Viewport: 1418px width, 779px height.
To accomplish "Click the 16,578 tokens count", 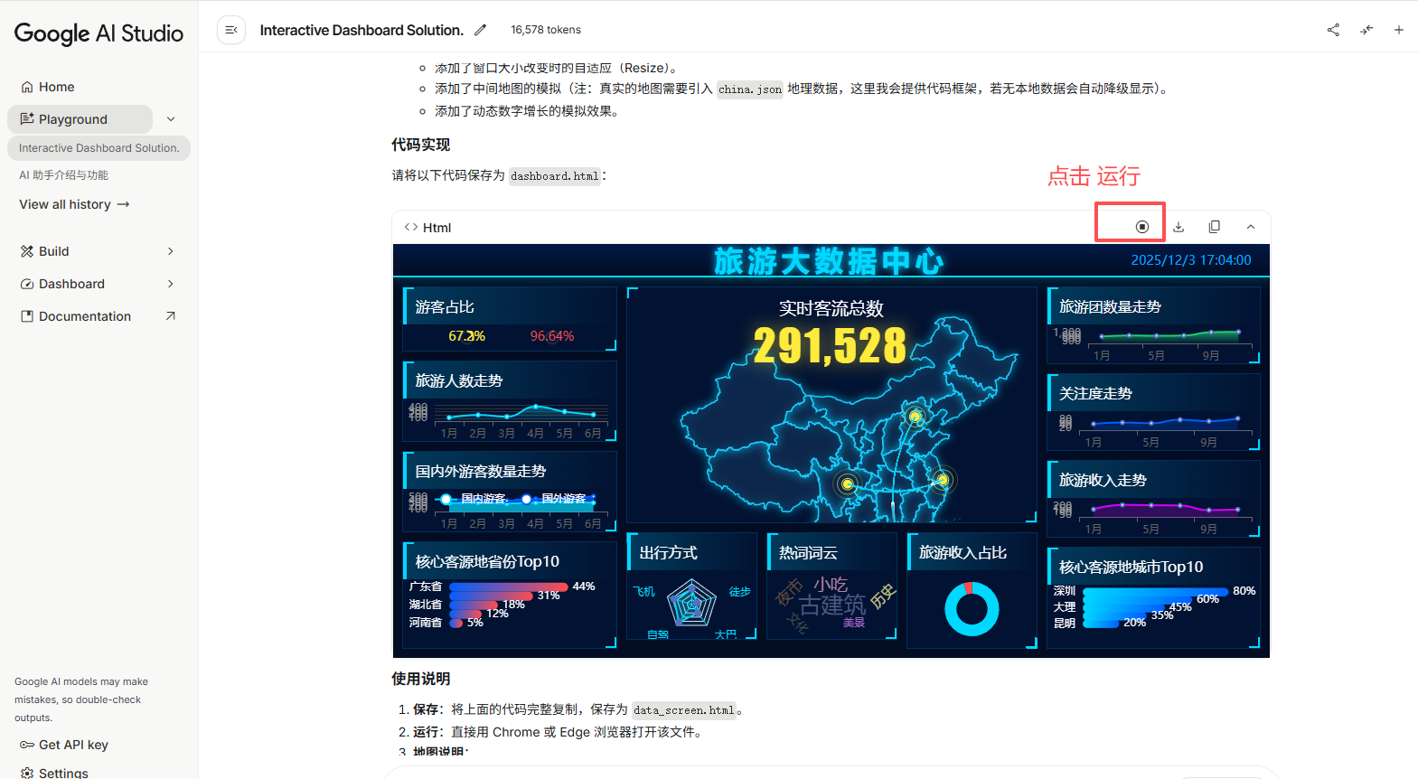I will [x=546, y=30].
